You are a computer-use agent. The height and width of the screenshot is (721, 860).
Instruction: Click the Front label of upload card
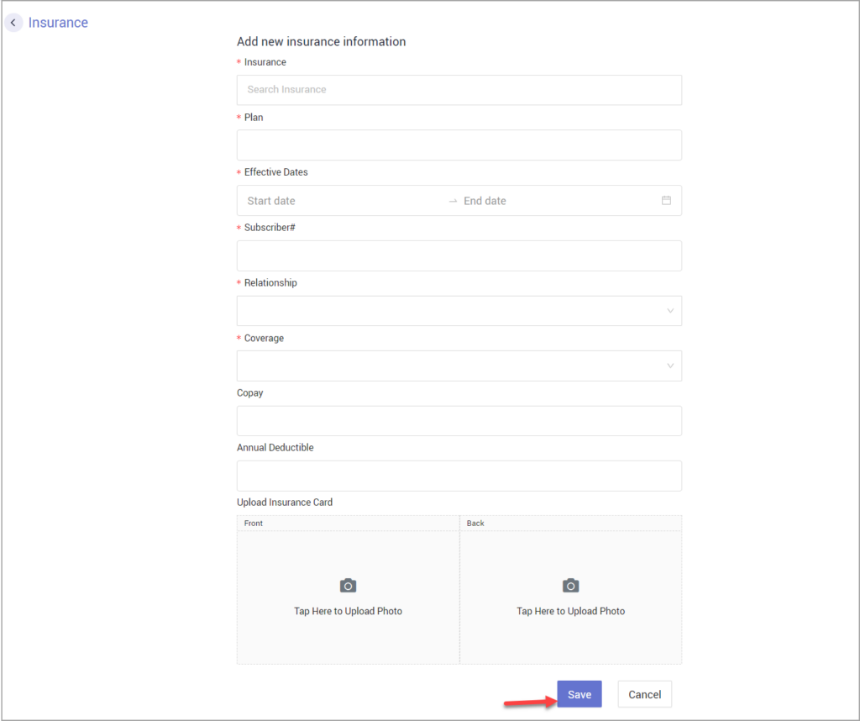point(254,524)
